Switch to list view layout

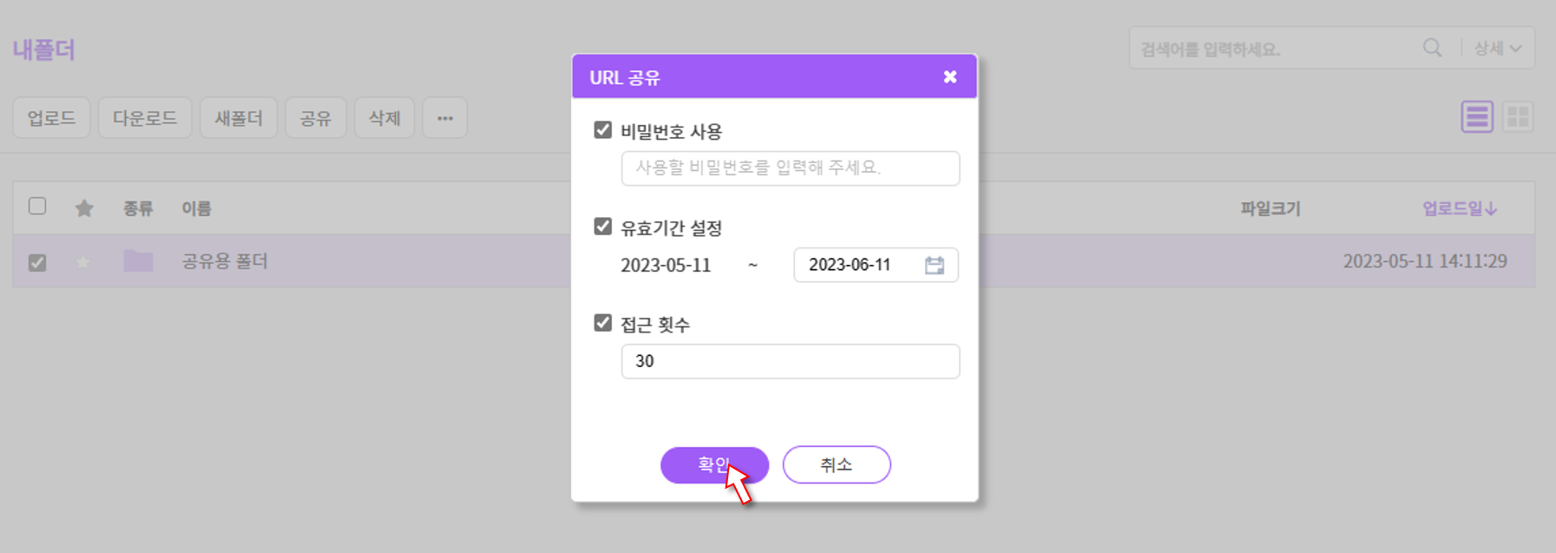tap(1476, 117)
